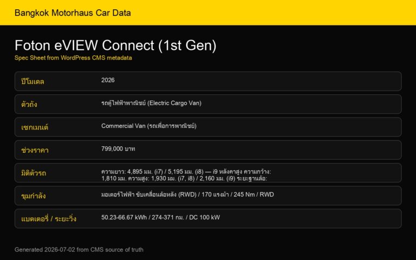Select the 799,000 บาท price value
The image size is (416, 260).
point(118,149)
